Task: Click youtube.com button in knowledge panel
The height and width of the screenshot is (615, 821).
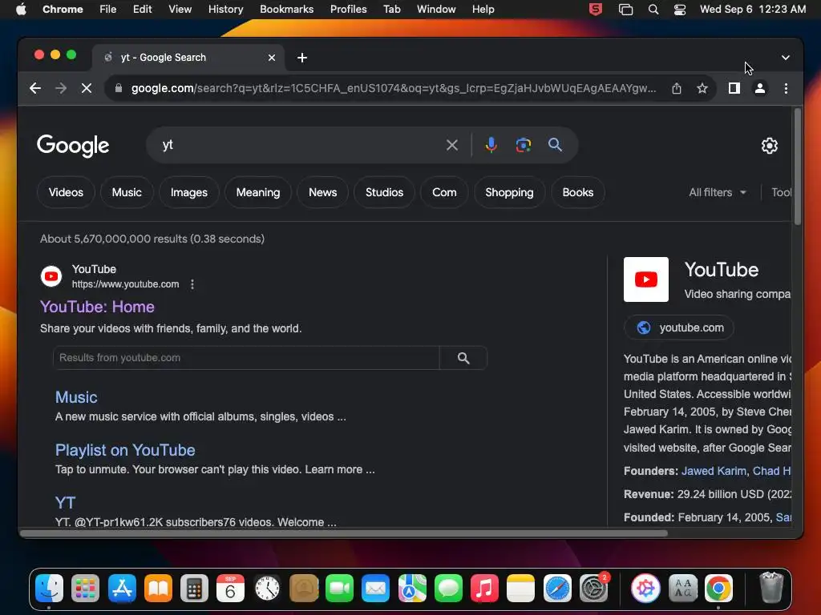Action: [678, 328]
